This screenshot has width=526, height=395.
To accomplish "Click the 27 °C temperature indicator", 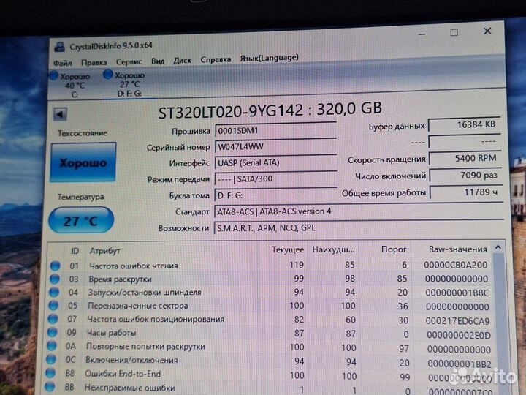I will click(81, 220).
